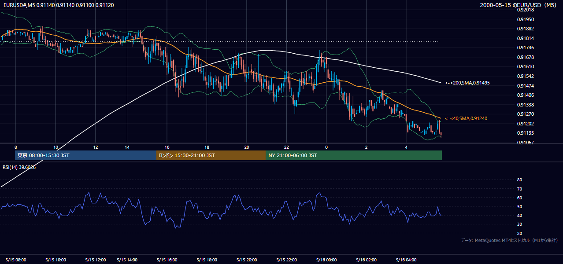The width and height of the screenshot is (563, 264).
Task: Click the NY 21:00-06:00 JST session bar
Action: pyautogui.click(x=354, y=155)
